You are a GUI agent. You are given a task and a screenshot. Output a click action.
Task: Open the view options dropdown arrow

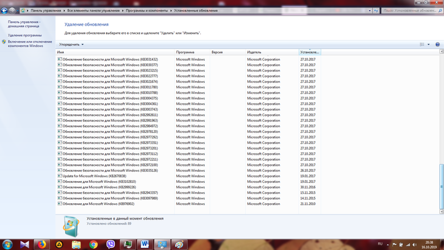[428, 44]
